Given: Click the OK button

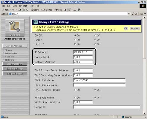Looking at the screenshot, I should coord(126,28).
